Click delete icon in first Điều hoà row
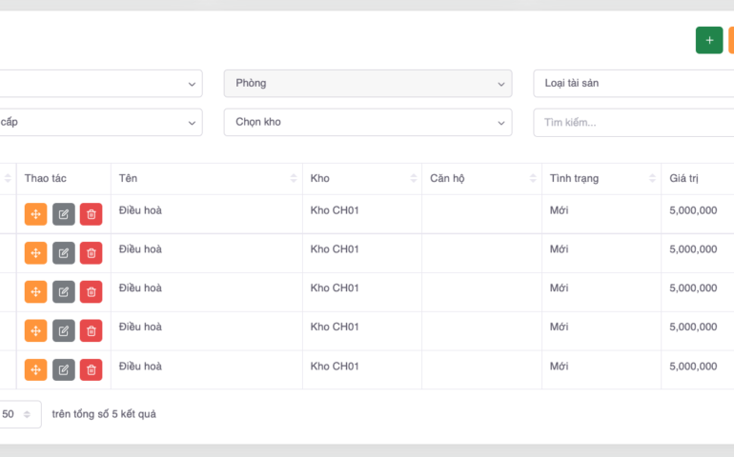Image resolution: width=734 pixels, height=457 pixels. [91, 214]
